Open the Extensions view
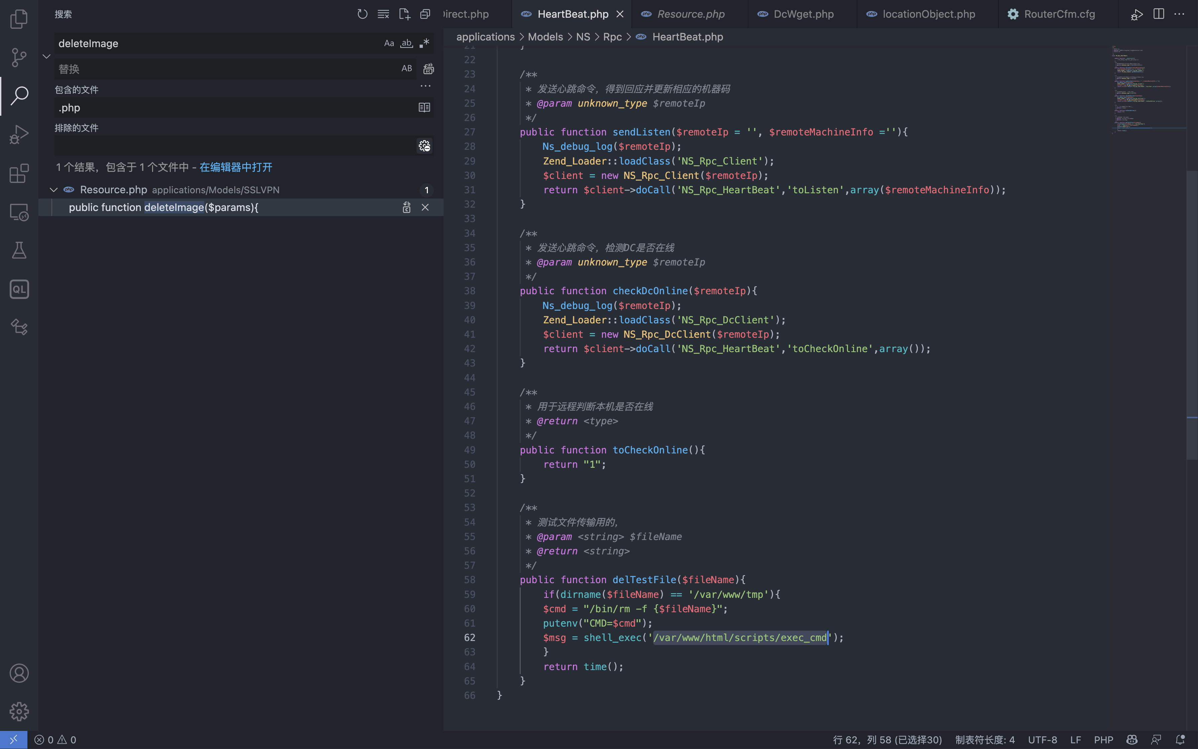This screenshot has height=749, width=1198. pos(19,174)
